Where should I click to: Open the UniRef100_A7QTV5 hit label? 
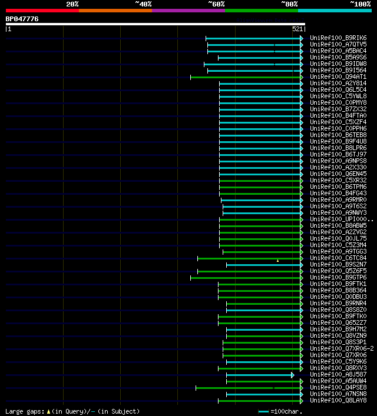click(x=338, y=44)
